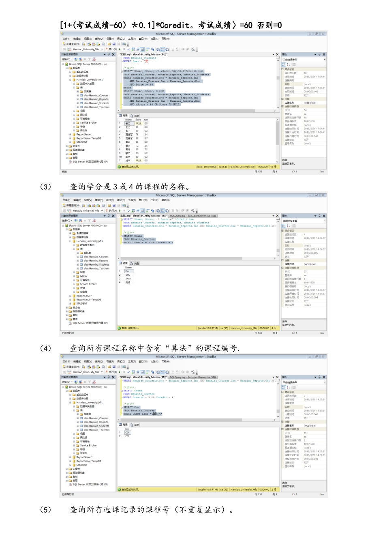
Task: Collapse Hanxiao_University_Mis node in Ccredit-query window tree
Action: point(71,241)
